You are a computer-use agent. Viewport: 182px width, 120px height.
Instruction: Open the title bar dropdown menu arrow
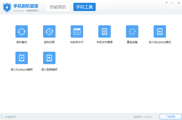point(167,3)
